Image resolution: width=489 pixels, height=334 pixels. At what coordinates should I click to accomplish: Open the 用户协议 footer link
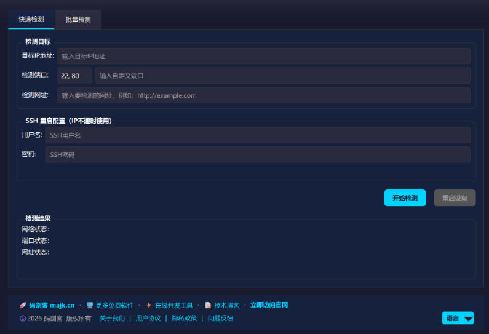point(148,319)
